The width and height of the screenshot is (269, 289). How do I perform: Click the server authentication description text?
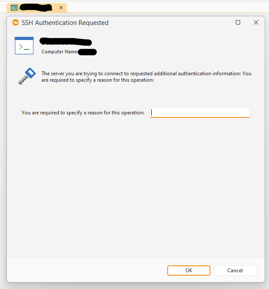(x=146, y=77)
